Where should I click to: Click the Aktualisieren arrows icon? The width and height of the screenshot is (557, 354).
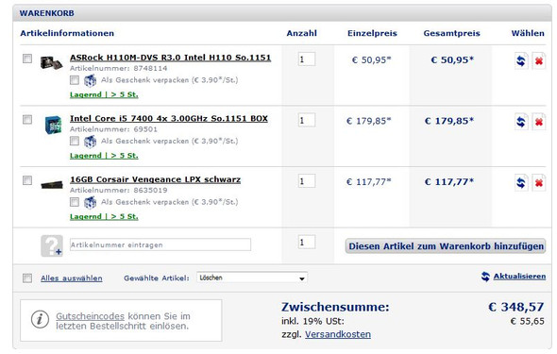click(485, 277)
